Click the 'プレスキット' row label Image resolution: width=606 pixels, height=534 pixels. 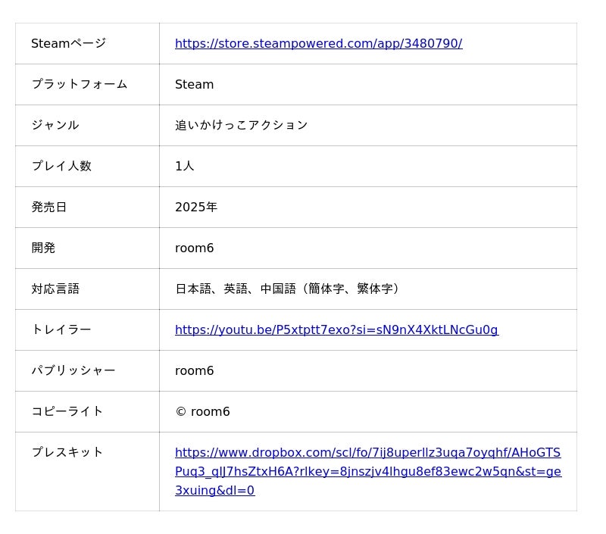pyautogui.click(x=67, y=453)
